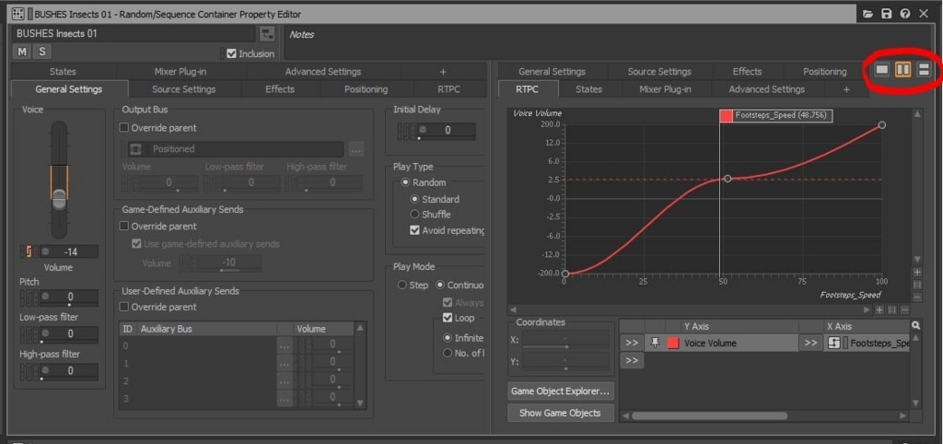Click the red color swatch beside Voice Volume
The image size is (943, 444).
673,343
